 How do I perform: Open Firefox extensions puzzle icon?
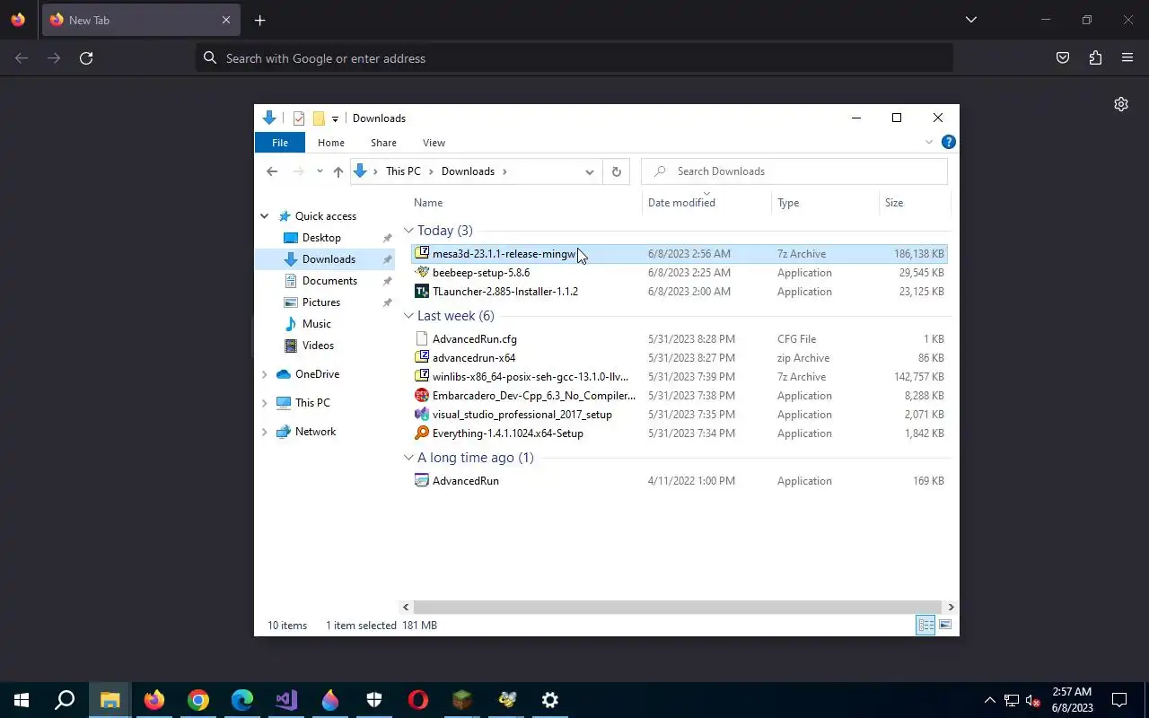1095,57
